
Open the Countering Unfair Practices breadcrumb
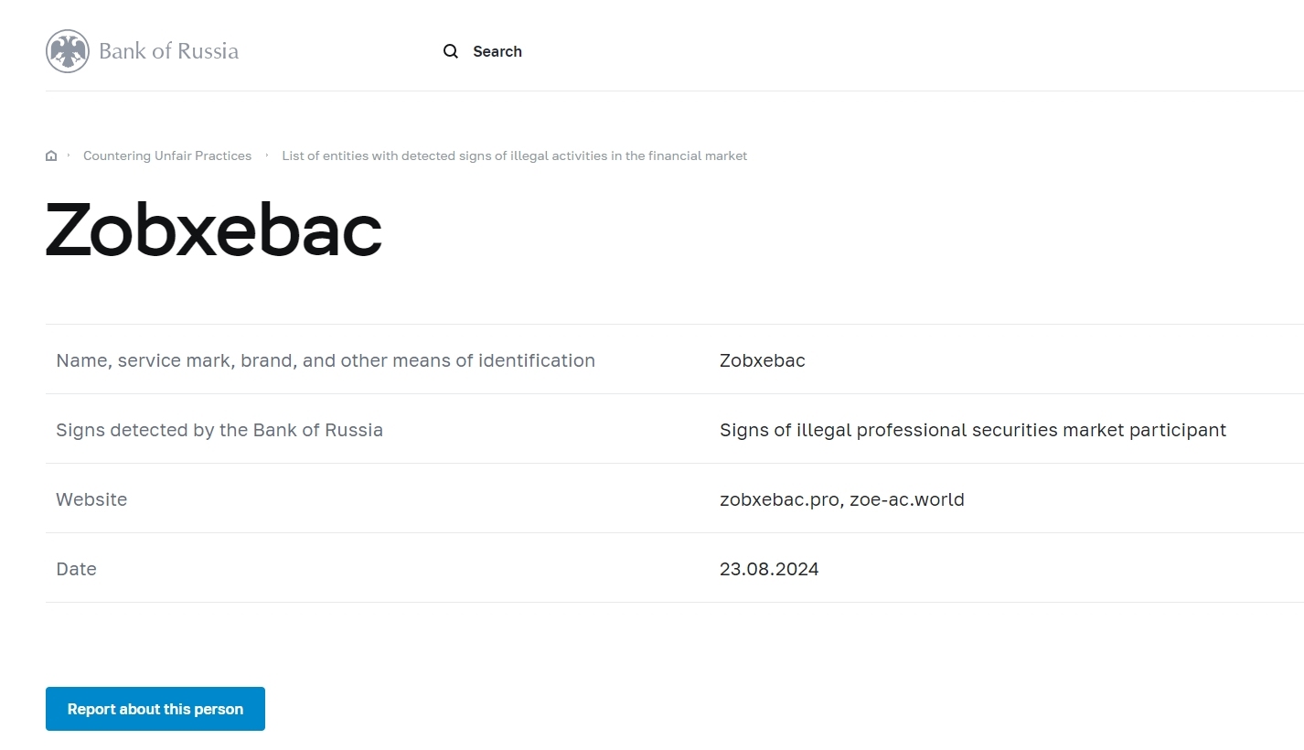tap(167, 156)
